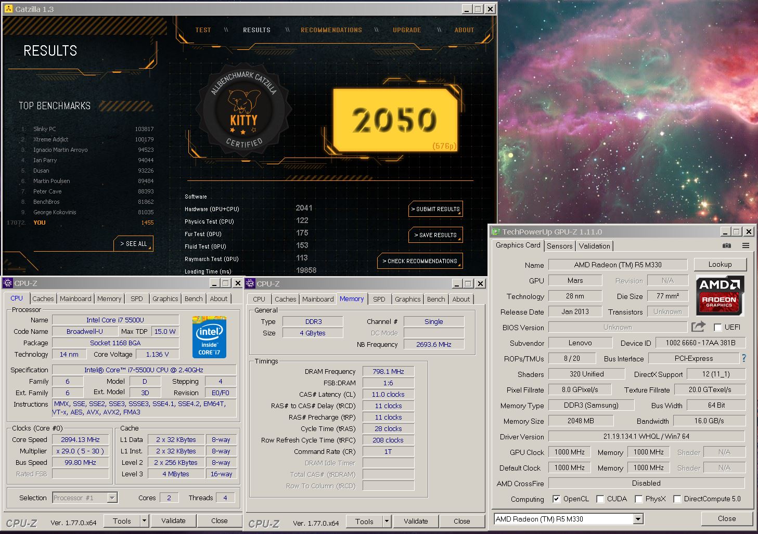Click the Bus Interface question mark
Viewport: 758px width, 534px height.
click(744, 358)
